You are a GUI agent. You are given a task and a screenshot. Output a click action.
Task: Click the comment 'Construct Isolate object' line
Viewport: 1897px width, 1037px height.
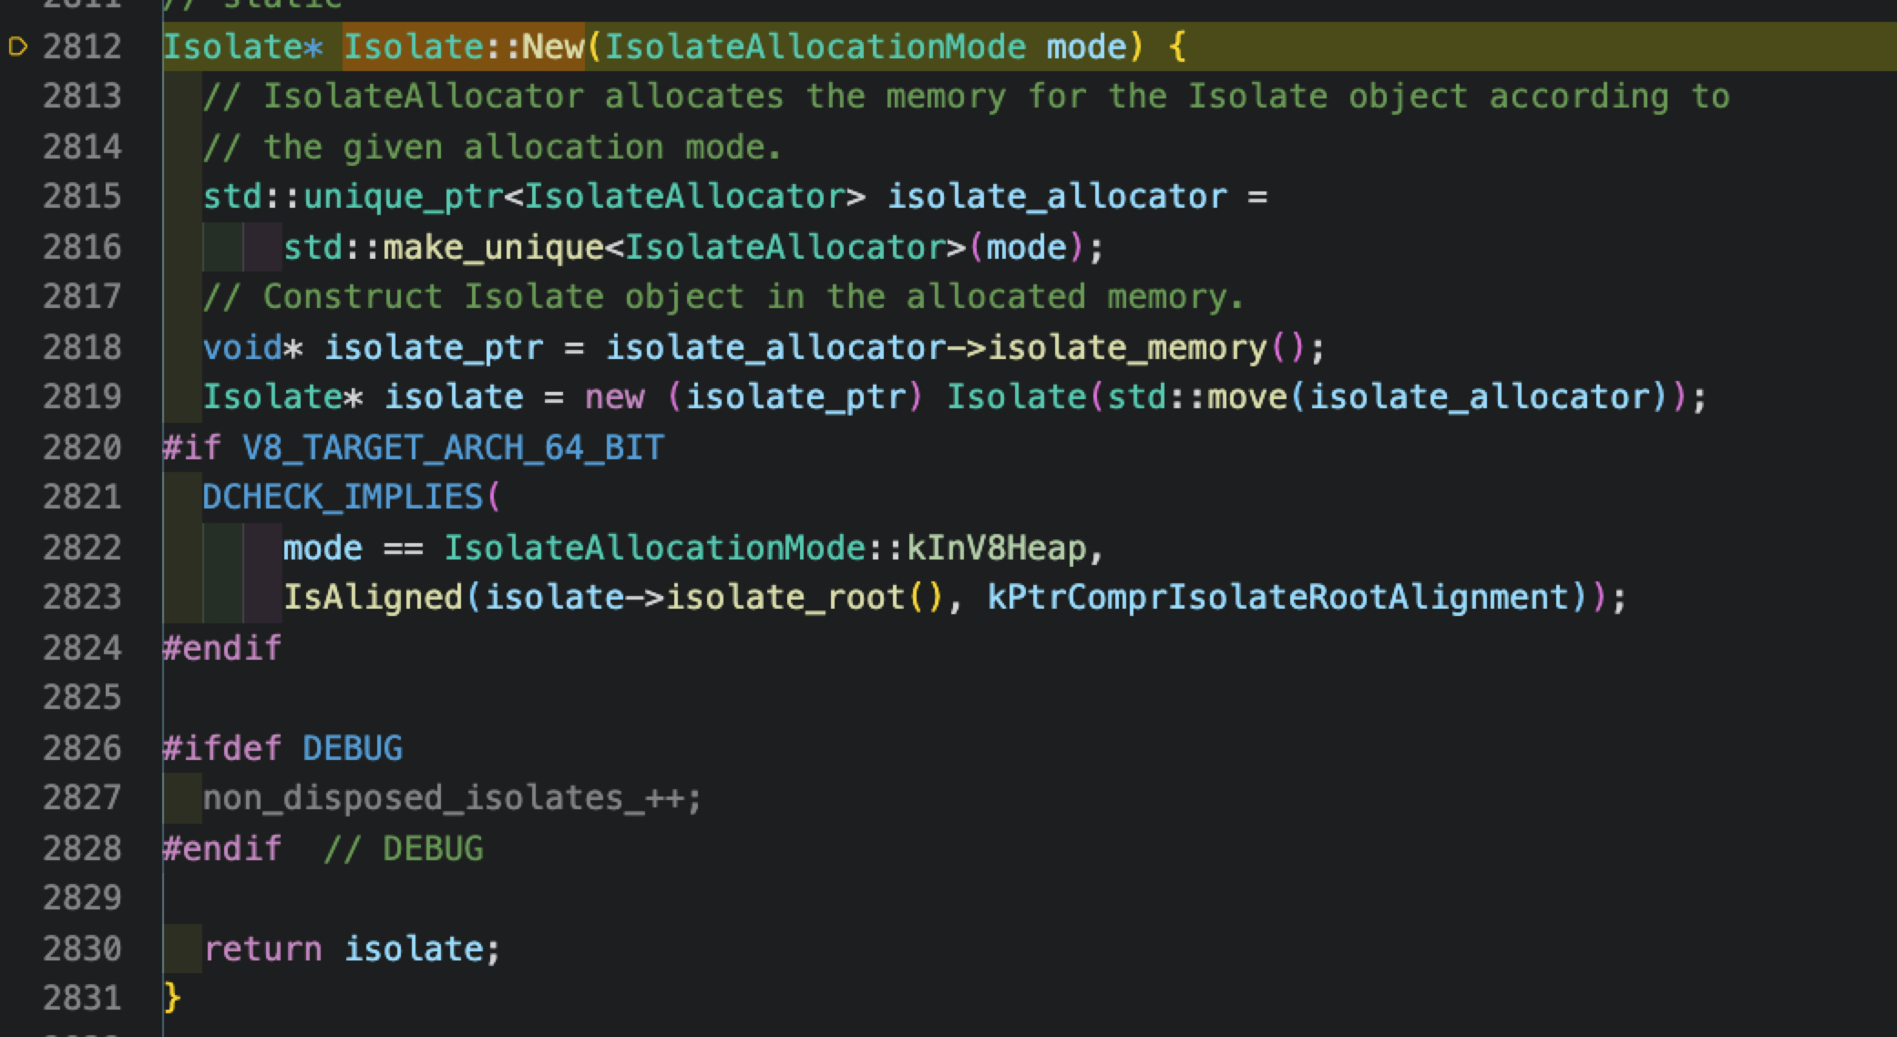point(723,297)
